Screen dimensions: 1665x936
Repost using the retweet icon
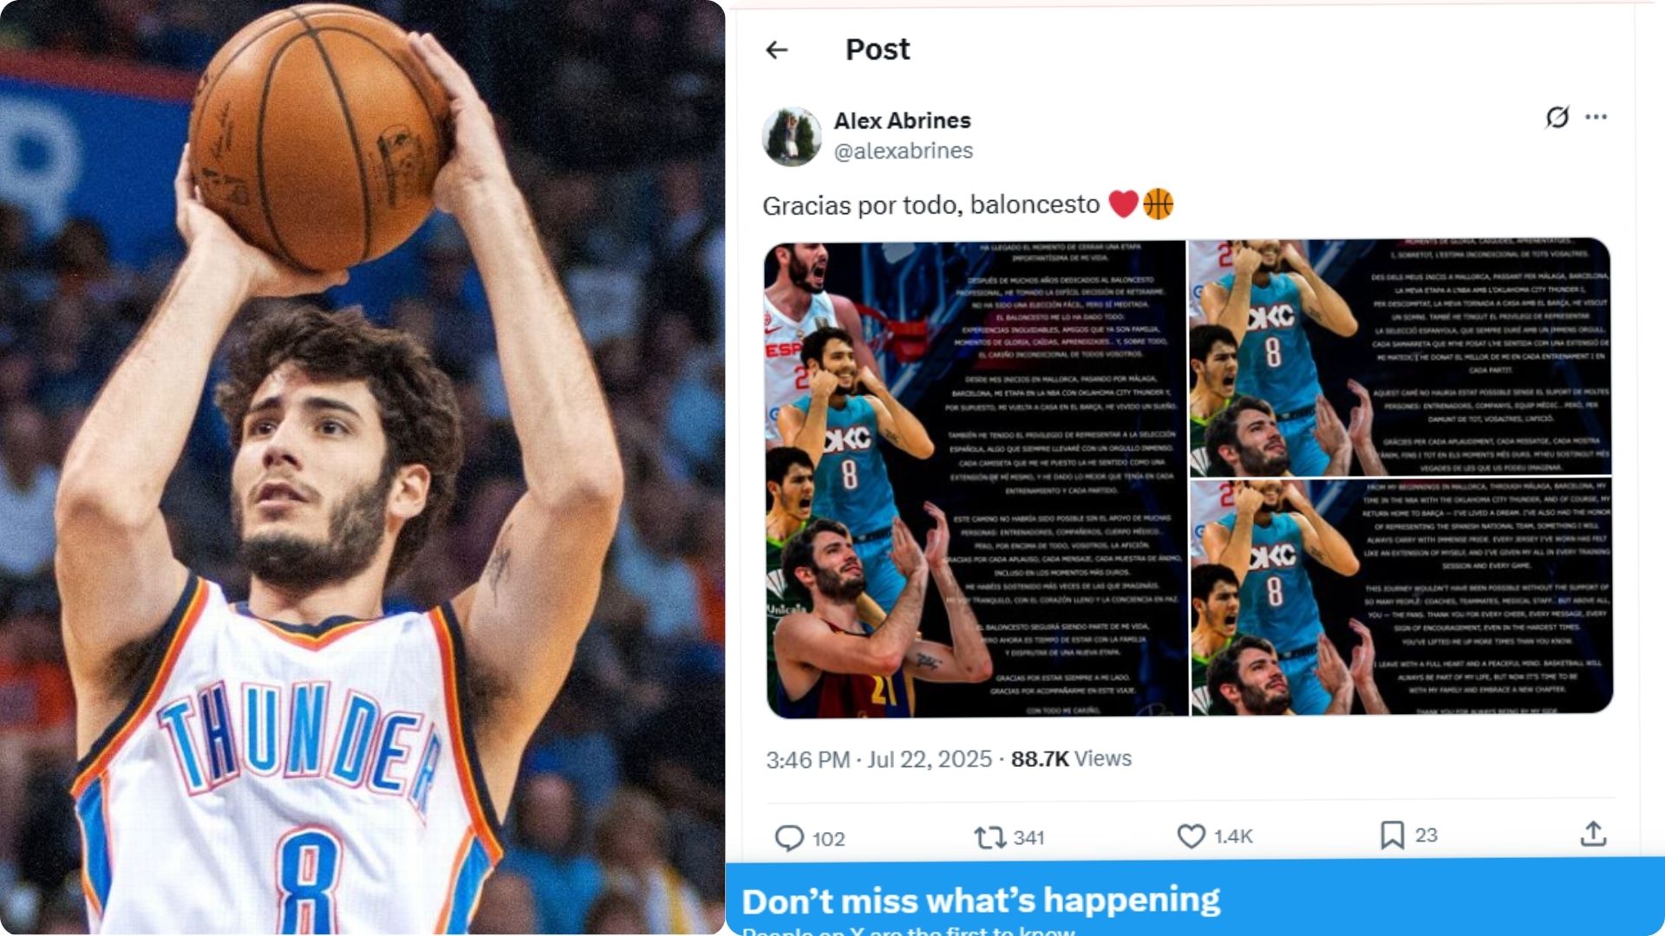(989, 837)
